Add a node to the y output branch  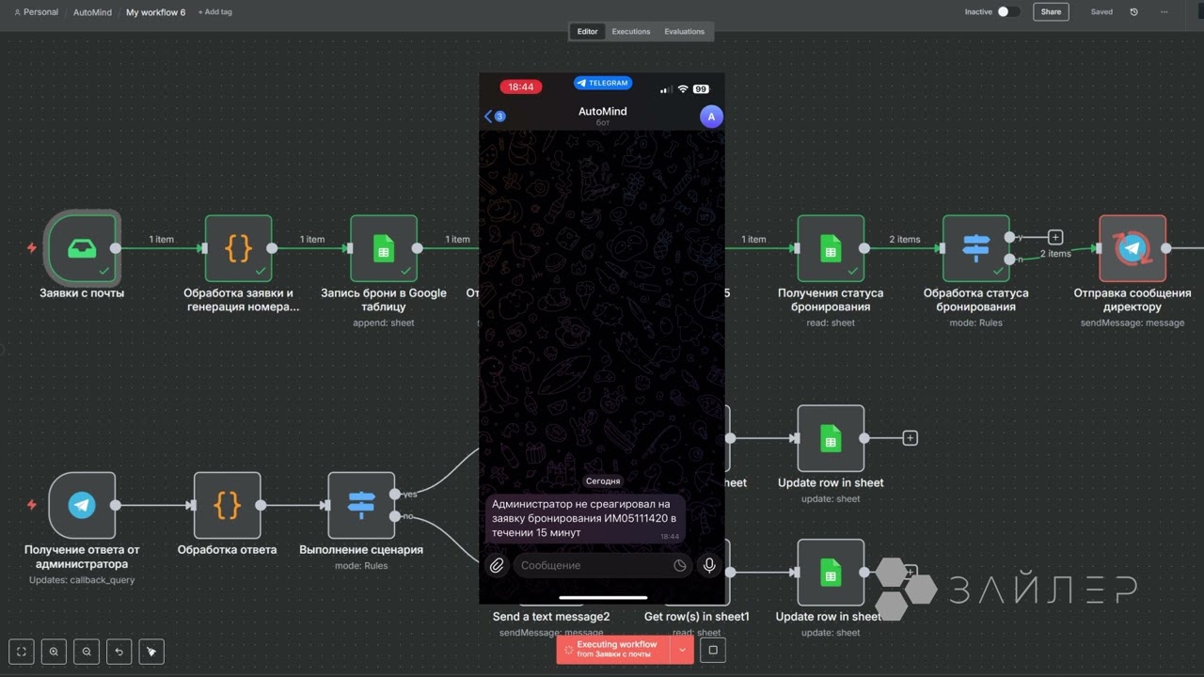click(1055, 238)
